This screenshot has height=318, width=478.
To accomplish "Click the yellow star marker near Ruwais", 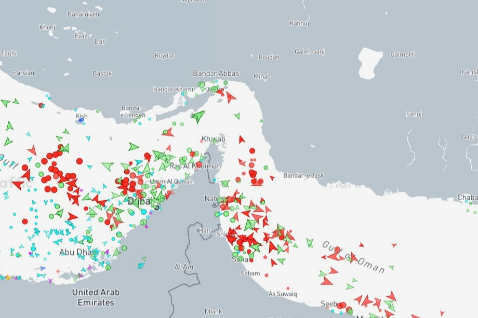I will pyautogui.click(x=7, y=277).
